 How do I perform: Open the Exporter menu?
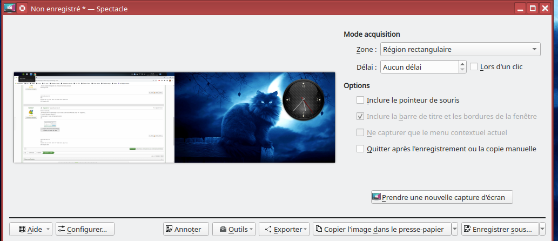pyautogui.click(x=284, y=229)
